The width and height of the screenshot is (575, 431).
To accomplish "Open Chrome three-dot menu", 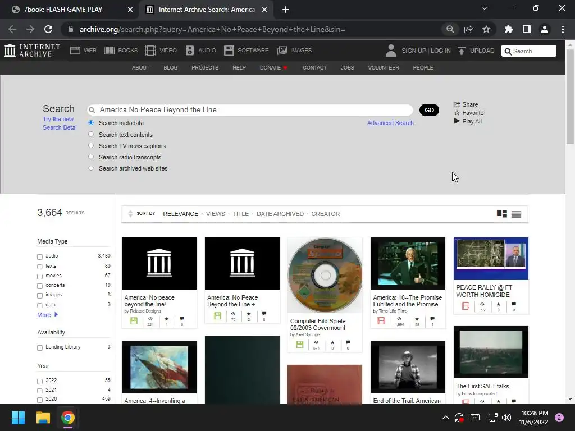I will pos(563,29).
